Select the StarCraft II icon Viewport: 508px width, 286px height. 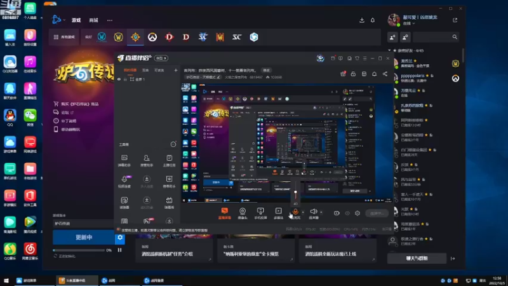tap(203, 37)
